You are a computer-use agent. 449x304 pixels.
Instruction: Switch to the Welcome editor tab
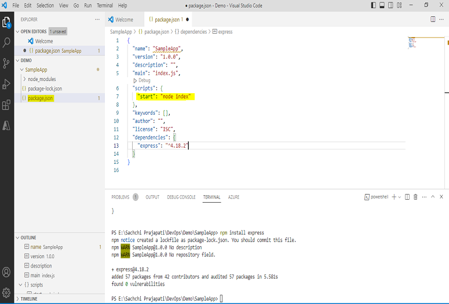click(x=125, y=20)
